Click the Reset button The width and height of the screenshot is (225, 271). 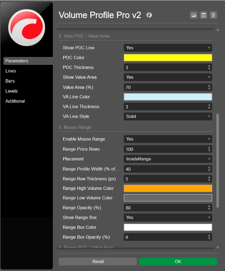click(x=98, y=261)
